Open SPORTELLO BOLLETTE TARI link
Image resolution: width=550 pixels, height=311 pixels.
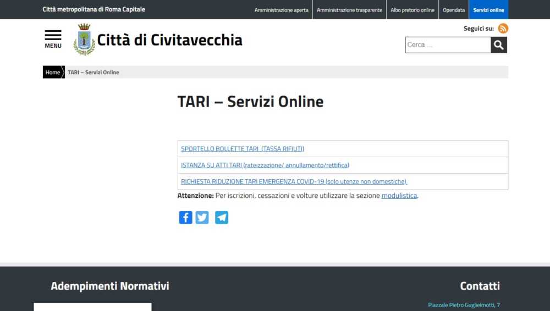(x=243, y=149)
